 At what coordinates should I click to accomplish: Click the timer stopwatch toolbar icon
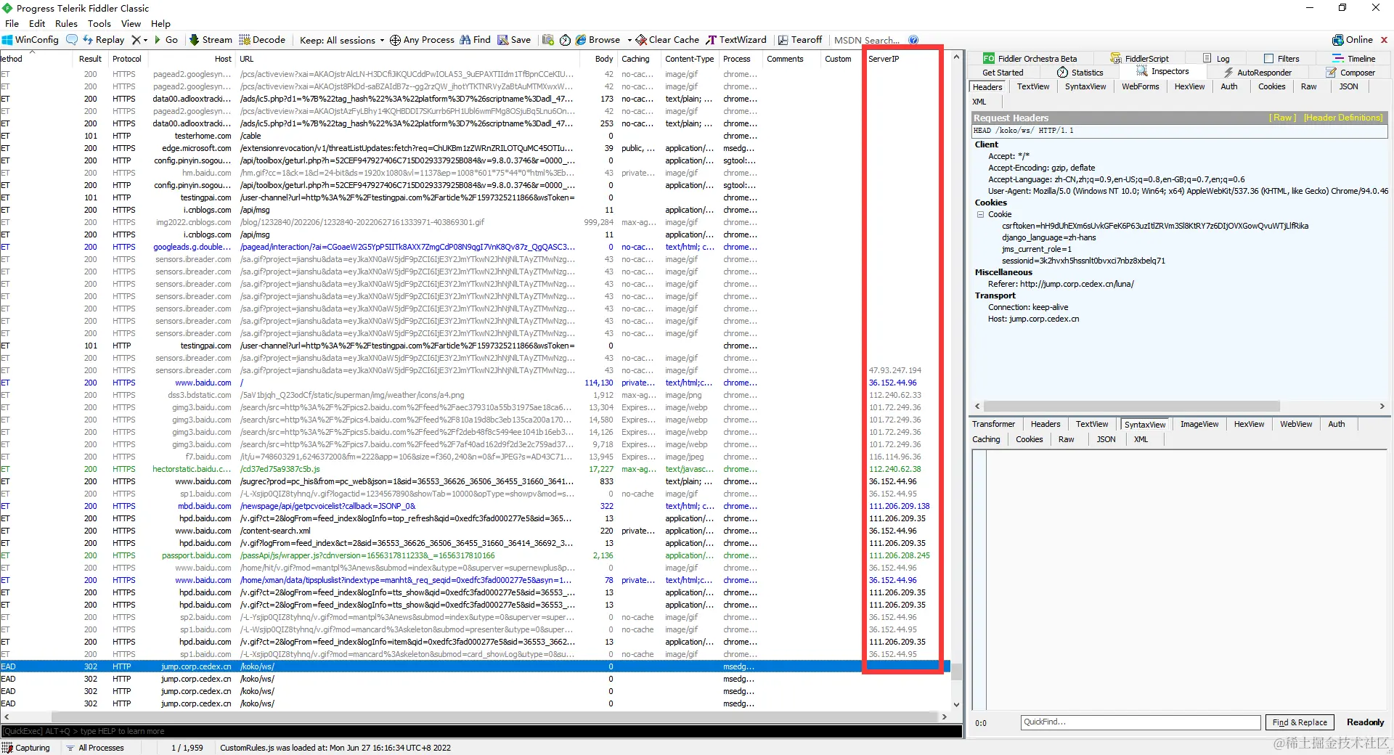566,40
